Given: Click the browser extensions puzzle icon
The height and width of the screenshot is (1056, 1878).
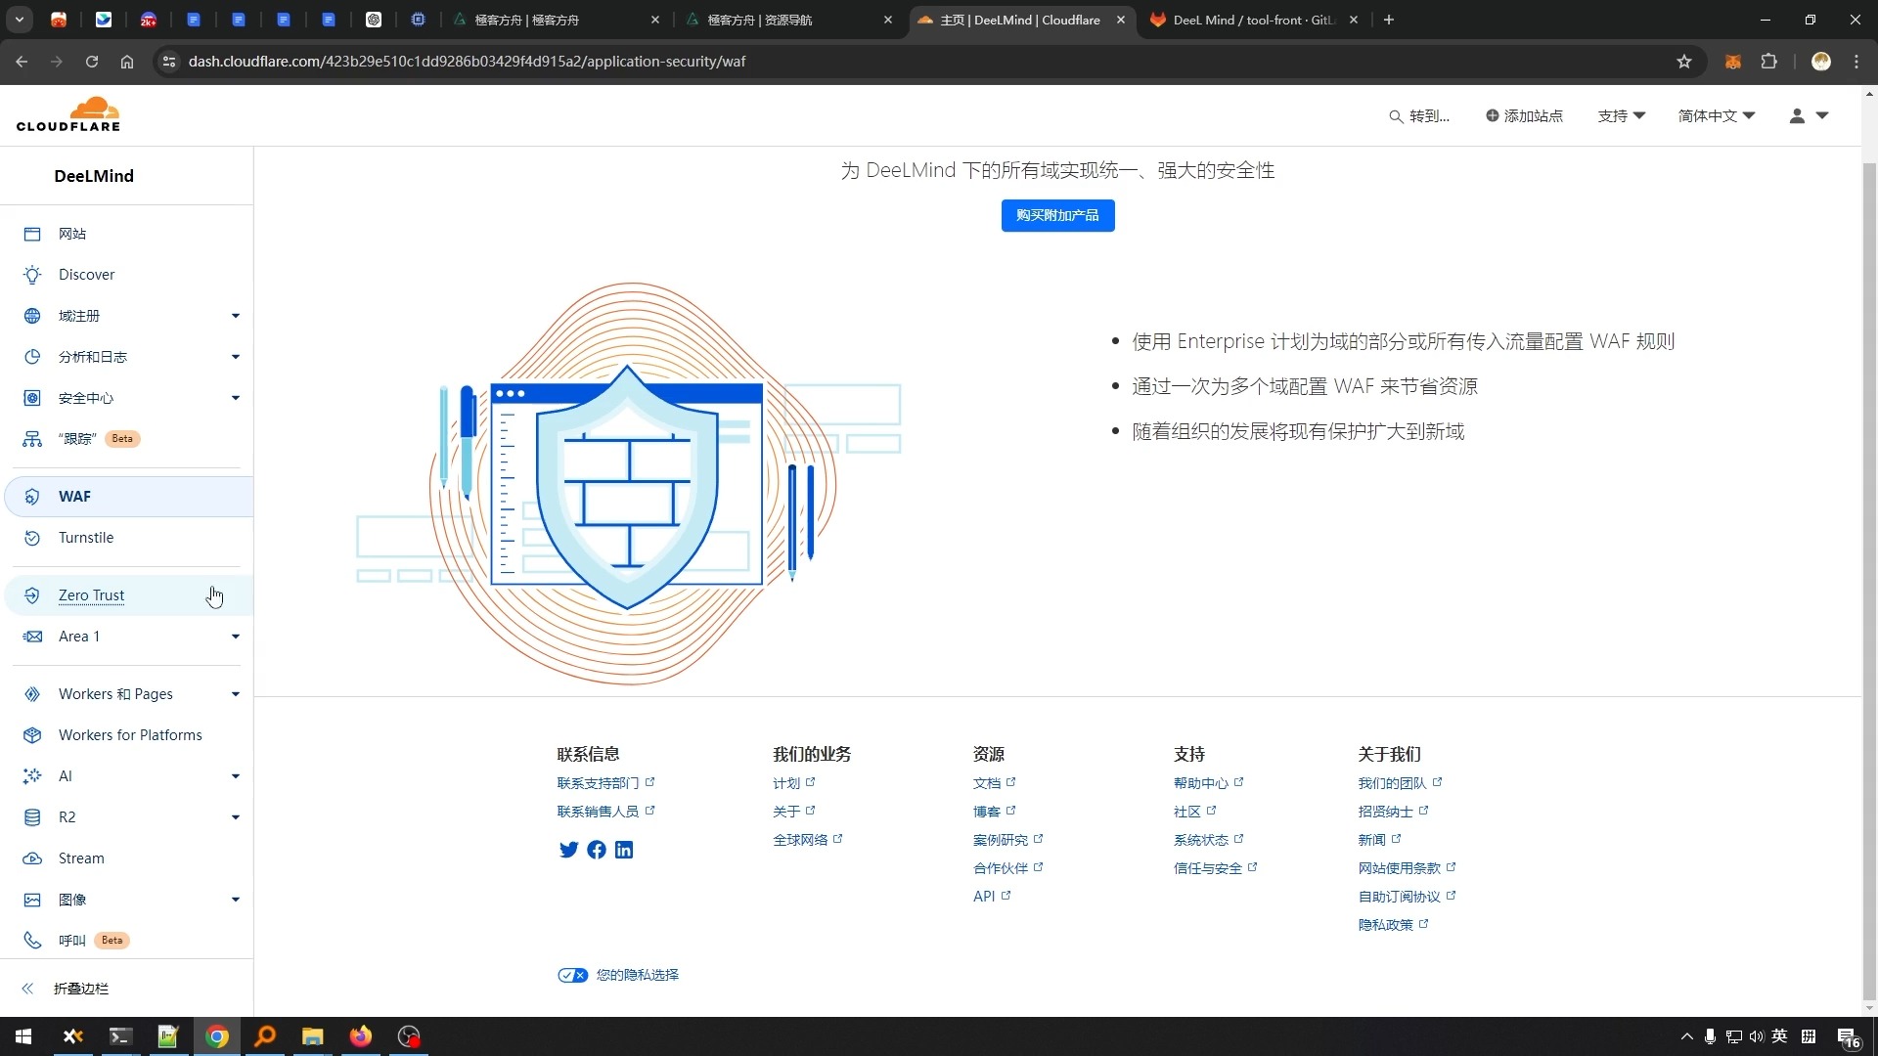Looking at the screenshot, I should (1768, 62).
